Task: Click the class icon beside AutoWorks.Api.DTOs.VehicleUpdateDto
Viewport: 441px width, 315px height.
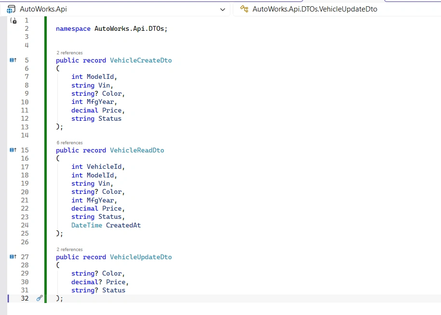Action: pos(244,9)
